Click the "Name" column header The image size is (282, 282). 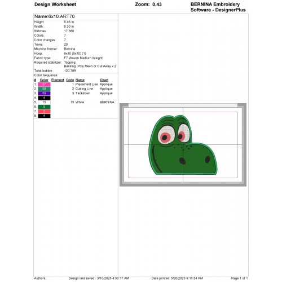click(x=80, y=80)
